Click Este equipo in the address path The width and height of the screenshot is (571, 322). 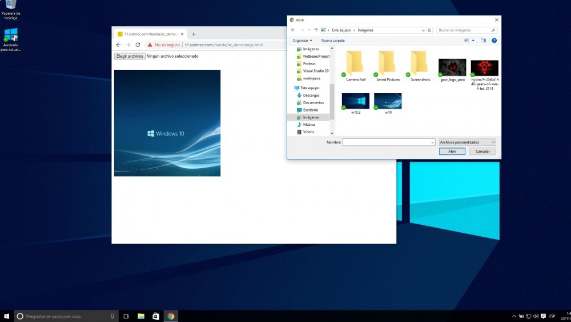pos(341,30)
